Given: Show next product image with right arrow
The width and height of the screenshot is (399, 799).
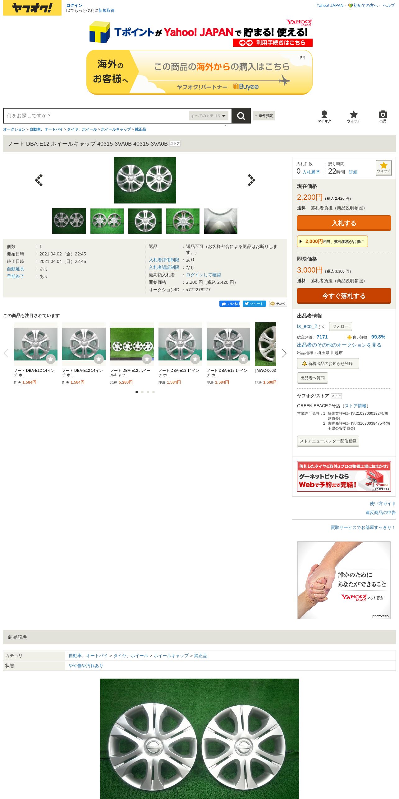Looking at the screenshot, I should click(251, 180).
